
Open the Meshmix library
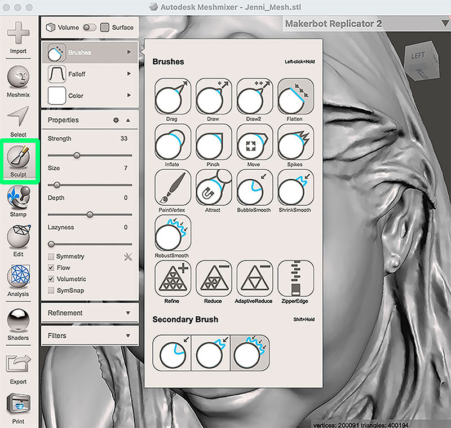(x=18, y=81)
